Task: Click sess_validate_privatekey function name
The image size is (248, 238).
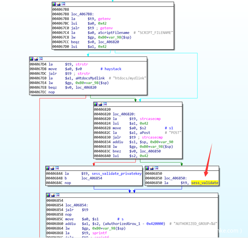Action: point(117,174)
